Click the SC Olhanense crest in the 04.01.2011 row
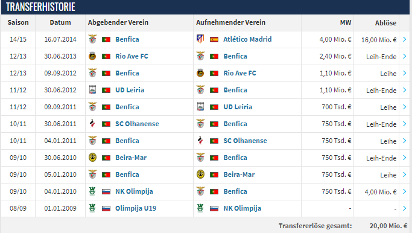This screenshot has height=233, width=412. 200,141
